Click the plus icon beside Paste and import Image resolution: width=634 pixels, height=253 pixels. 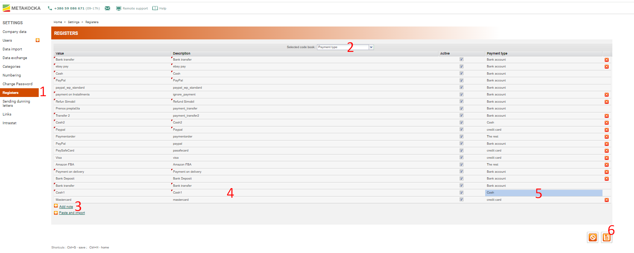point(56,212)
